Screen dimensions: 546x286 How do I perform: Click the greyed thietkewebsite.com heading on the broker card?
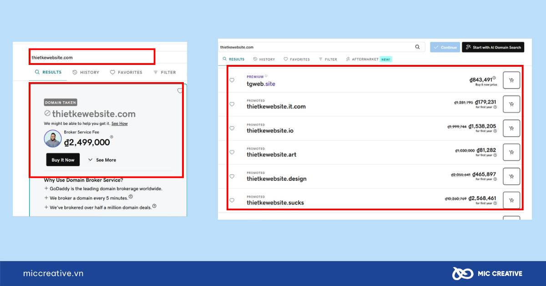[x=94, y=114]
